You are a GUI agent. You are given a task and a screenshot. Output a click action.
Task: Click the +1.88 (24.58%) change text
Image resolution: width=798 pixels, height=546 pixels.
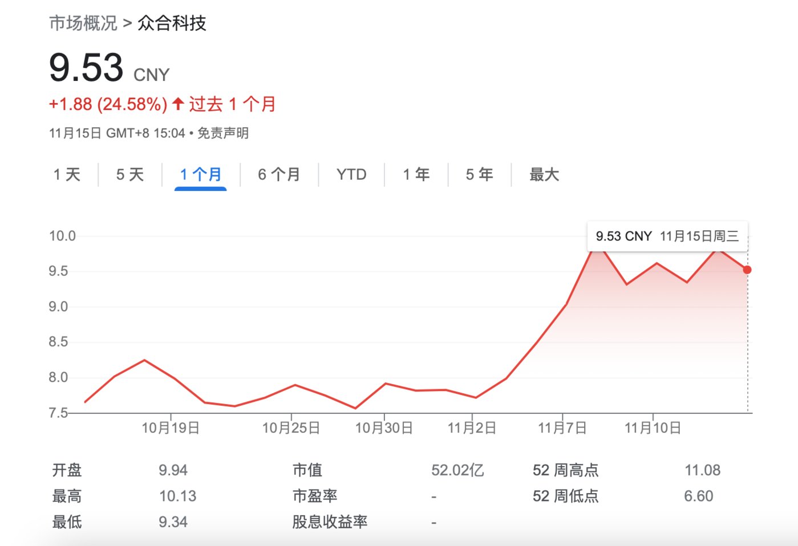(106, 104)
